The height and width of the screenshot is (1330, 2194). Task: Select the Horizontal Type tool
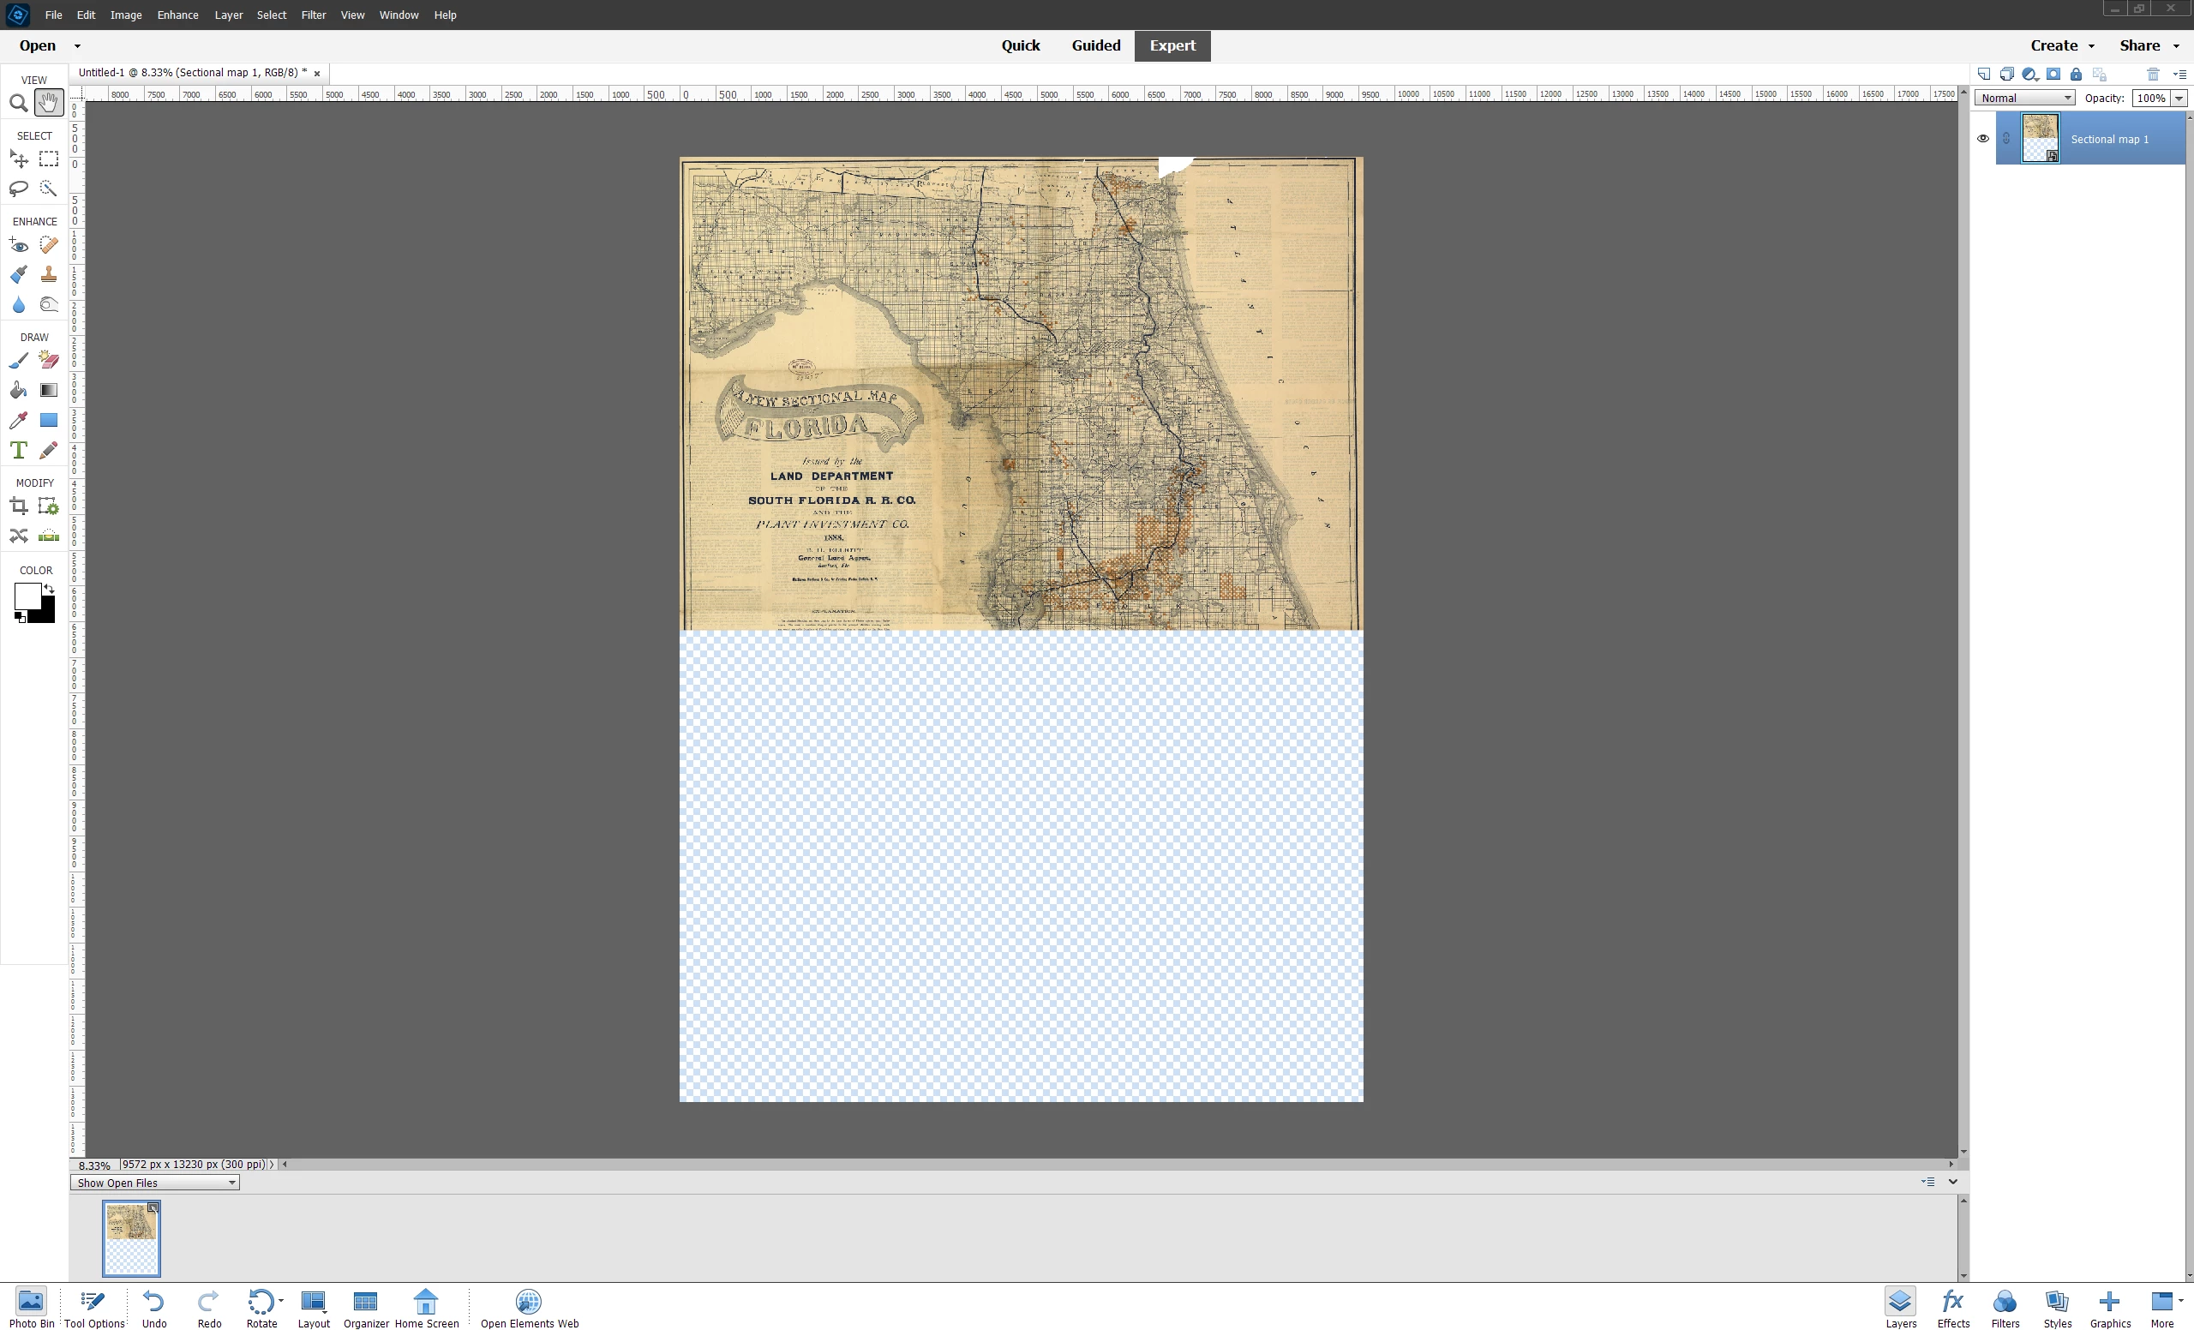[18, 451]
